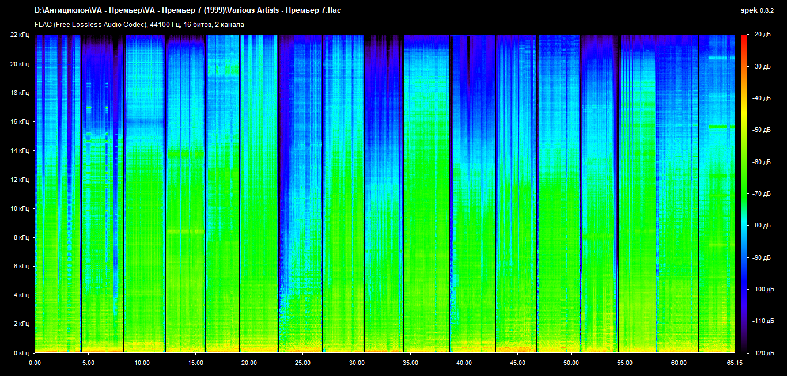Image resolution: width=787 pixels, height=376 pixels.
Task: Click the 6 кГц frequency axis label
Action: coord(22,266)
